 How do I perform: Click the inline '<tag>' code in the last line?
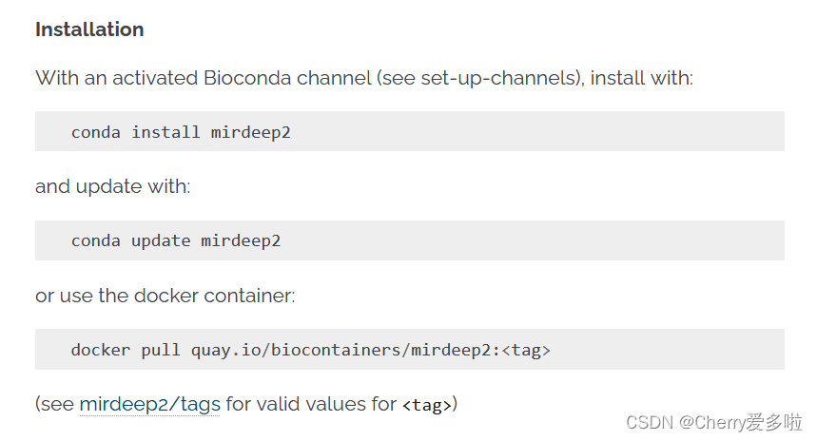click(426, 405)
